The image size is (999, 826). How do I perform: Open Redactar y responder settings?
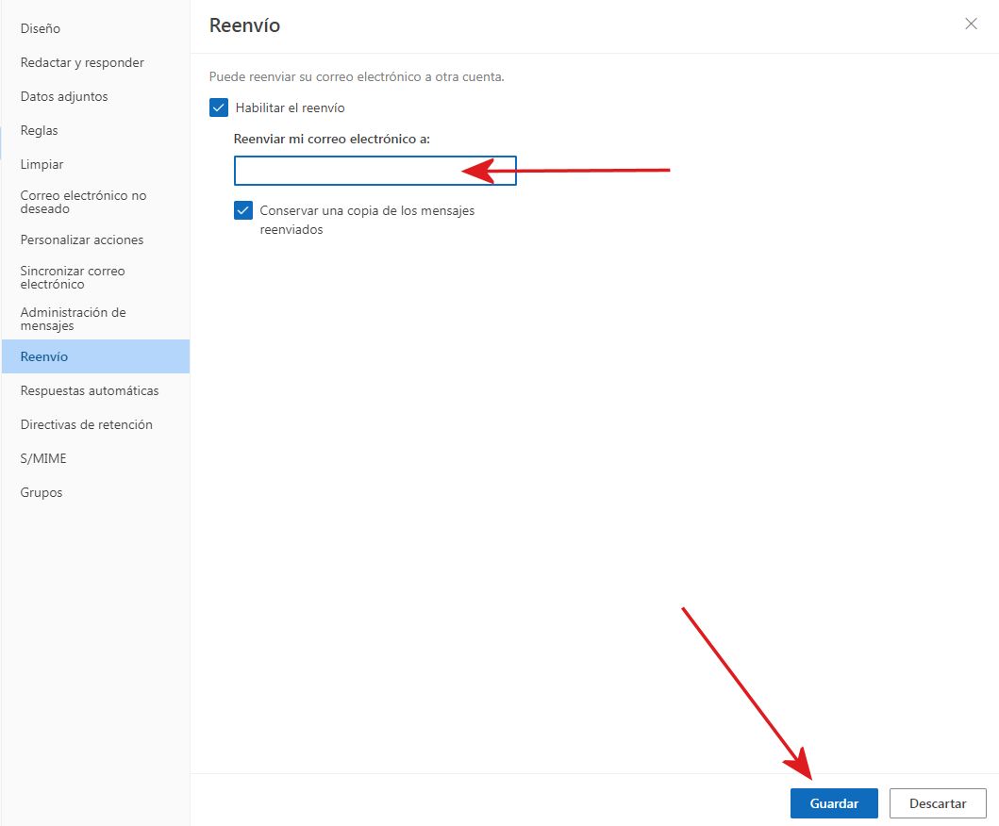pos(95,62)
